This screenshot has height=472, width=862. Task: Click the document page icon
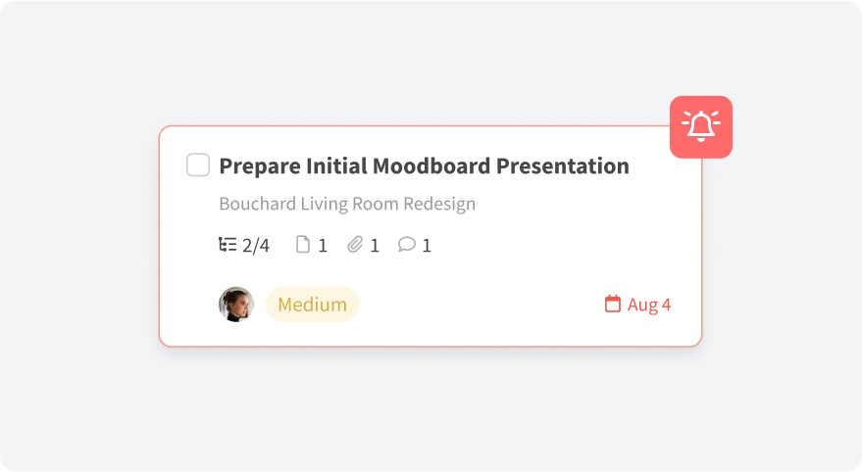coord(303,245)
